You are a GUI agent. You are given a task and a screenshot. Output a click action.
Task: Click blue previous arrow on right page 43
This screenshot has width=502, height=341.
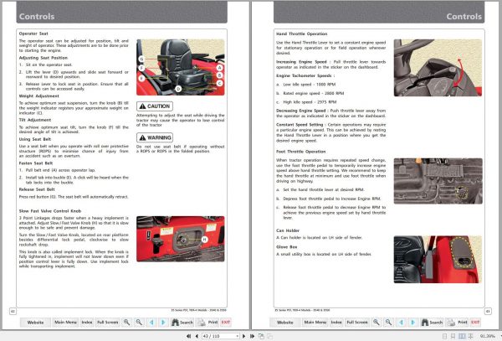point(401,322)
